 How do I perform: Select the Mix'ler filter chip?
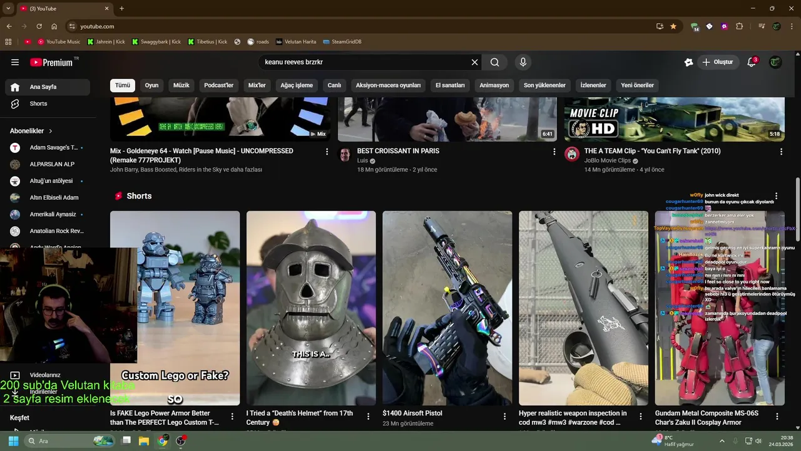pyautogui.click(x=257, y=85)
